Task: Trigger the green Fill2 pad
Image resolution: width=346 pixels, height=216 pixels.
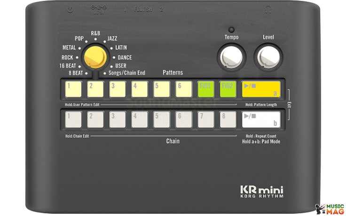Action: click(x=228, y=89)
